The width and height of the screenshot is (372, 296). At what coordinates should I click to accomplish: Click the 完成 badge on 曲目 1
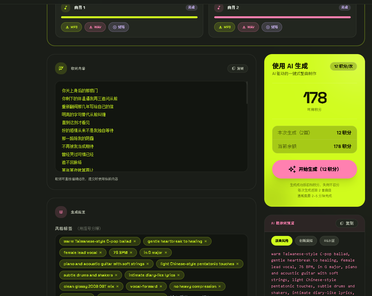[191, 7]
